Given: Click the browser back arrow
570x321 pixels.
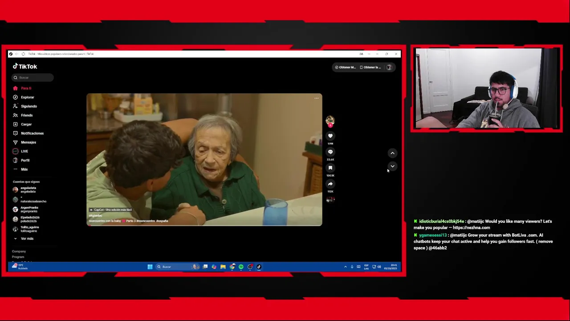Looking at the screenshot, I should pyautogui.click(x=17, y=54).
